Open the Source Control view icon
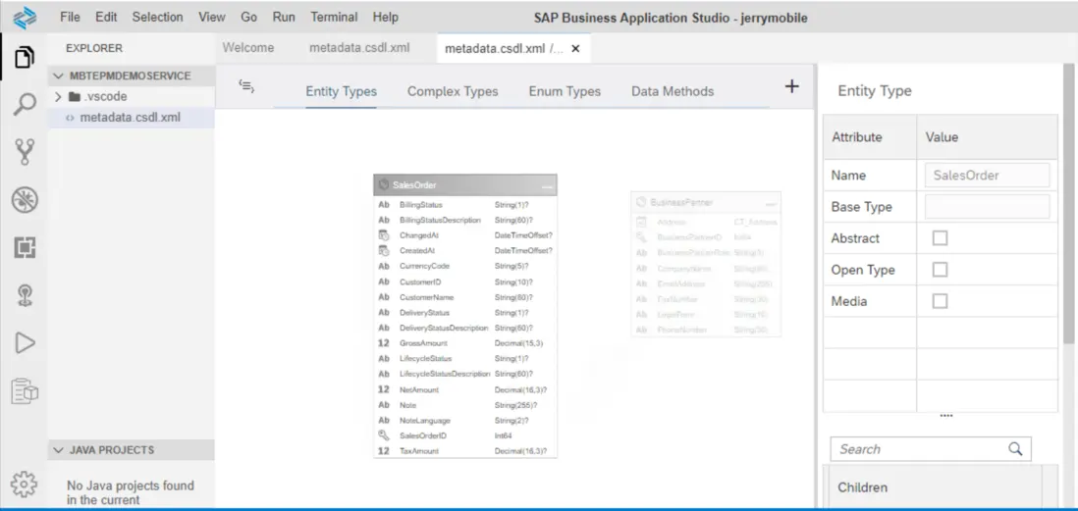Image resolution: width=1078 pixels, height=511 pixels. tap(24, 151)
